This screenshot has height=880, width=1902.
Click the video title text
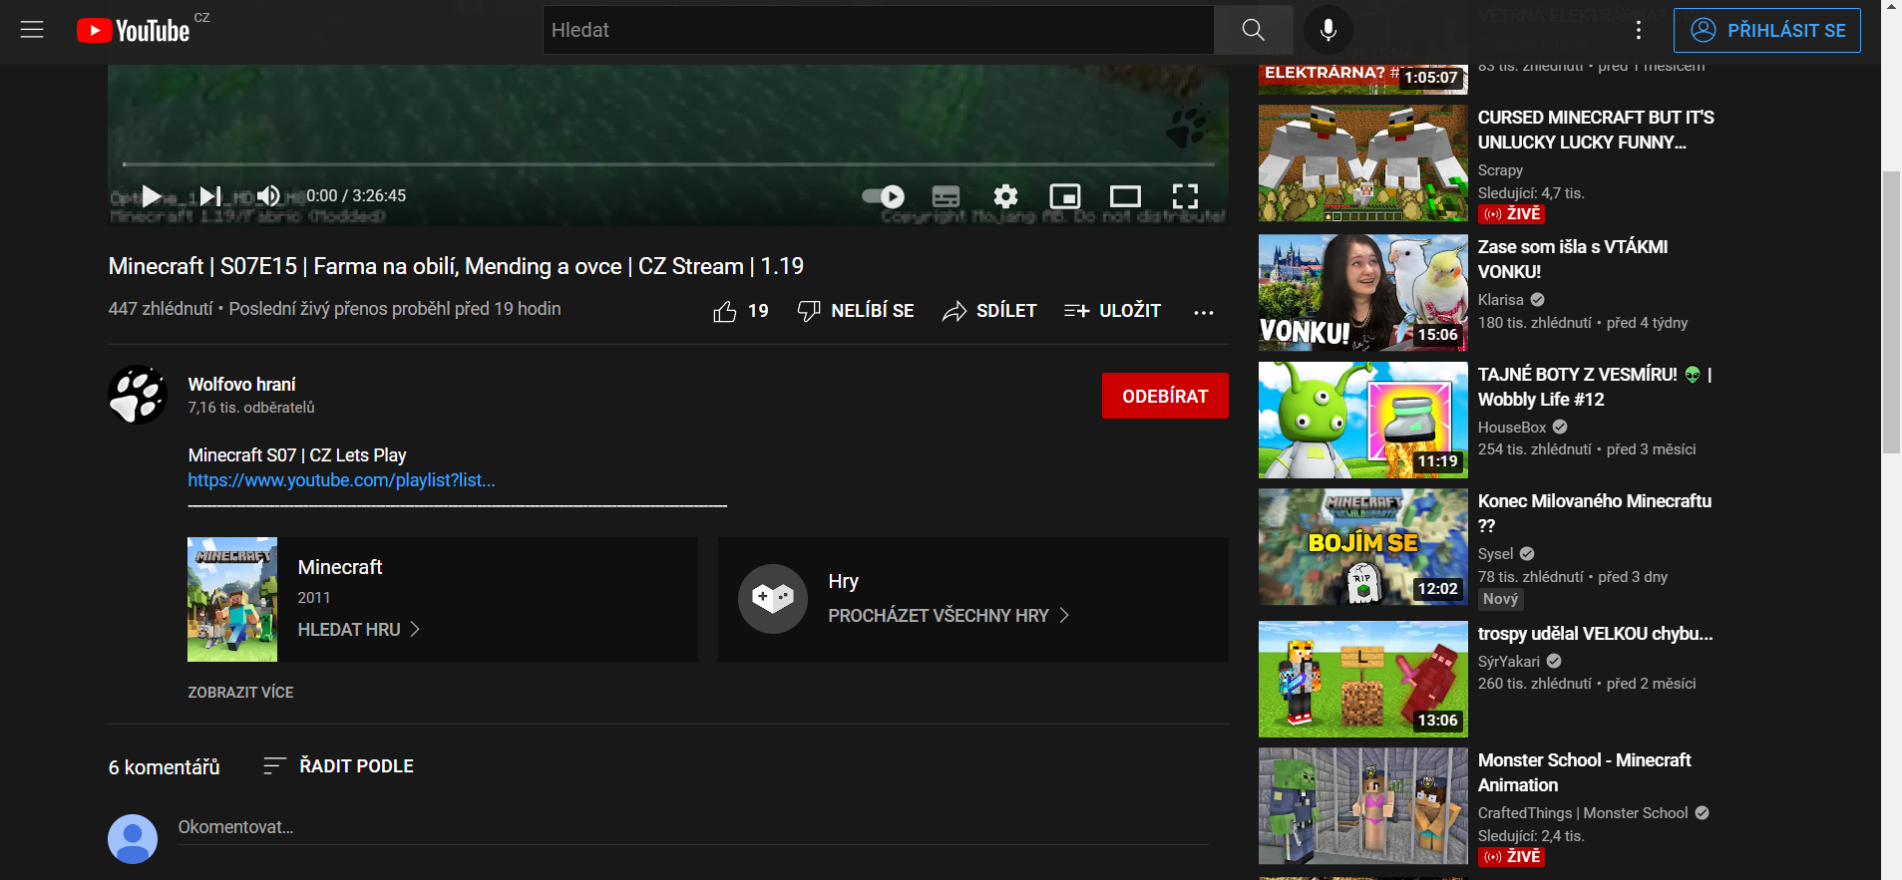pos(456,266)
